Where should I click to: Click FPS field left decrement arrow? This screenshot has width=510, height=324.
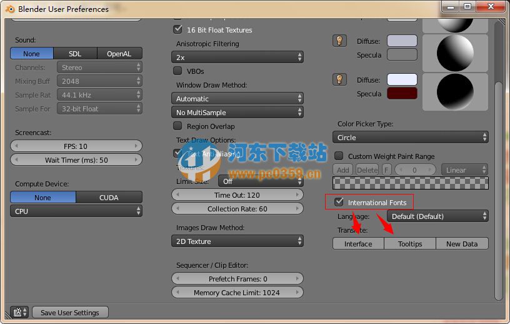coord(17,146)
